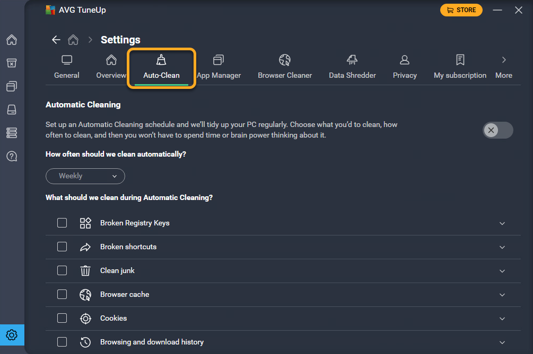Show more tabs with More arrow
Screen dimensions: 533x354
click(504, 67)
